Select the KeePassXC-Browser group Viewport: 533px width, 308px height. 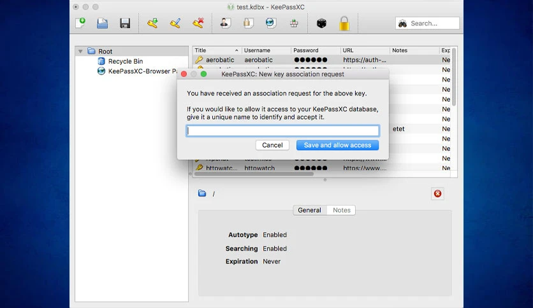[142, 71]
